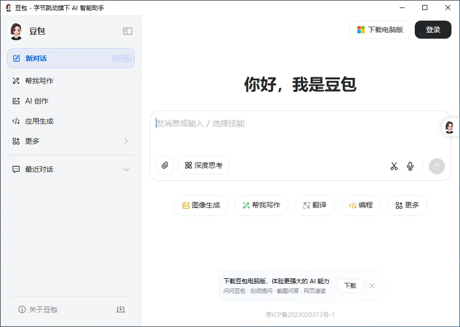
Task: Maximize the Doubao window
Action: click(424, 8)
